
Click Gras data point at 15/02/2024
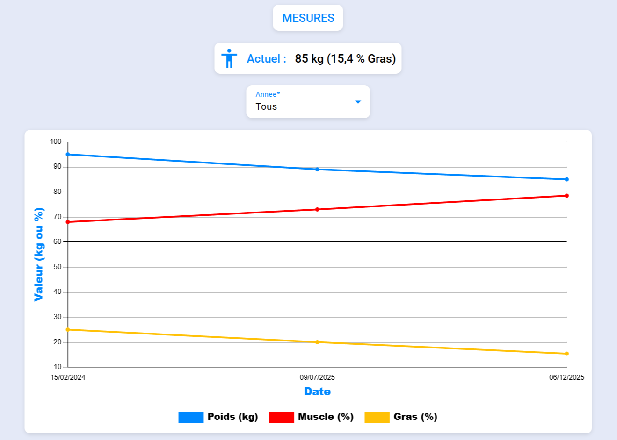pos(68,330)
